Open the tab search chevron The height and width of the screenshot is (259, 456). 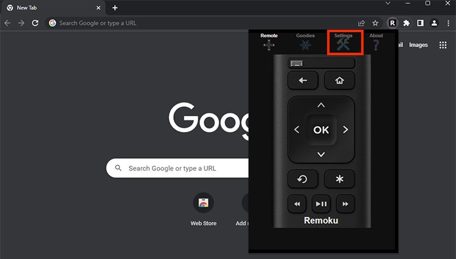coord(388,4)
